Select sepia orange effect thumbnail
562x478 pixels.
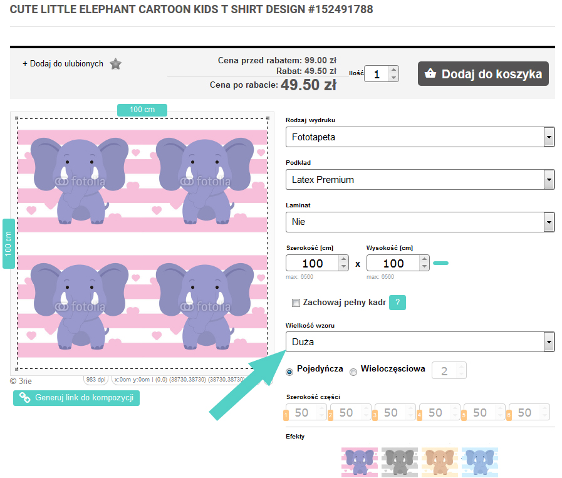click(x=440, y=462)
